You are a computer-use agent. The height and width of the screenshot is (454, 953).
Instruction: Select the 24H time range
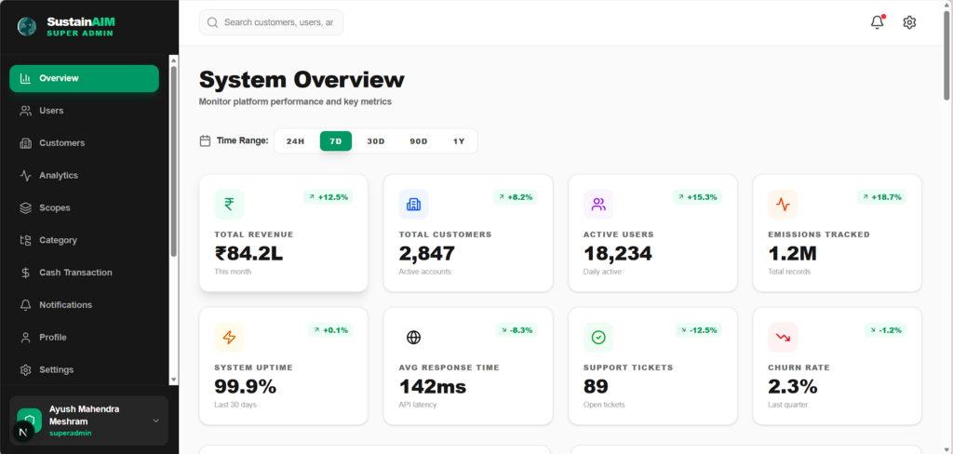point(295,141)
